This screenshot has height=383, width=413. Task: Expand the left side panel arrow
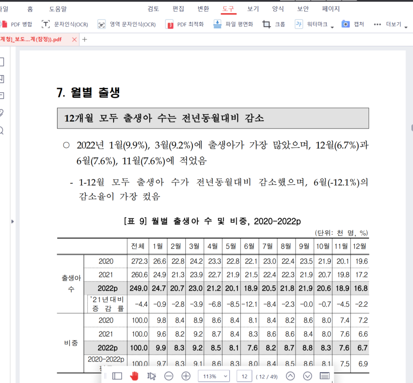(x=12, y=222)
